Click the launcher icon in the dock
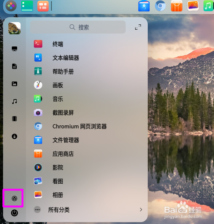 pos(11,6)
